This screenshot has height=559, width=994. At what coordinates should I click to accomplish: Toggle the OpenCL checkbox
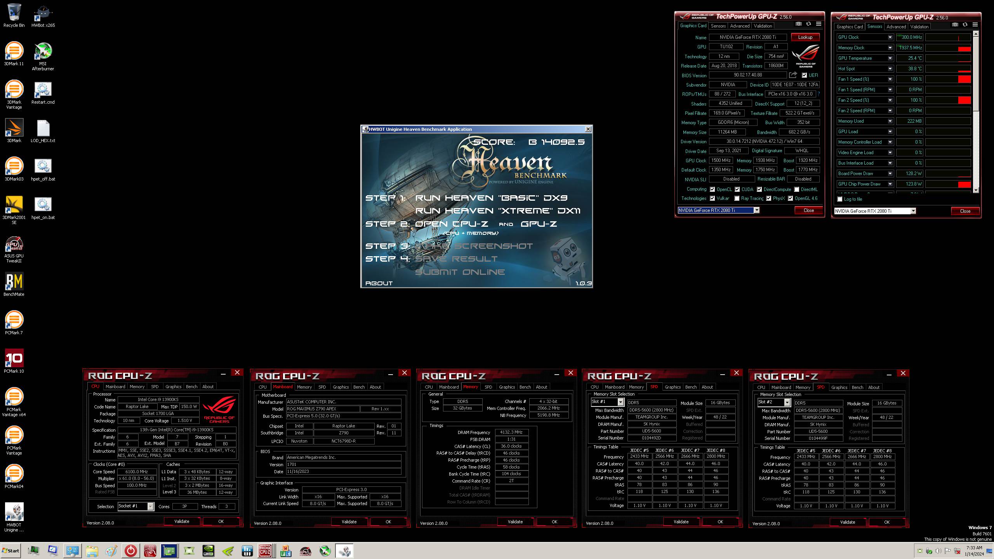tap(712, 189)
